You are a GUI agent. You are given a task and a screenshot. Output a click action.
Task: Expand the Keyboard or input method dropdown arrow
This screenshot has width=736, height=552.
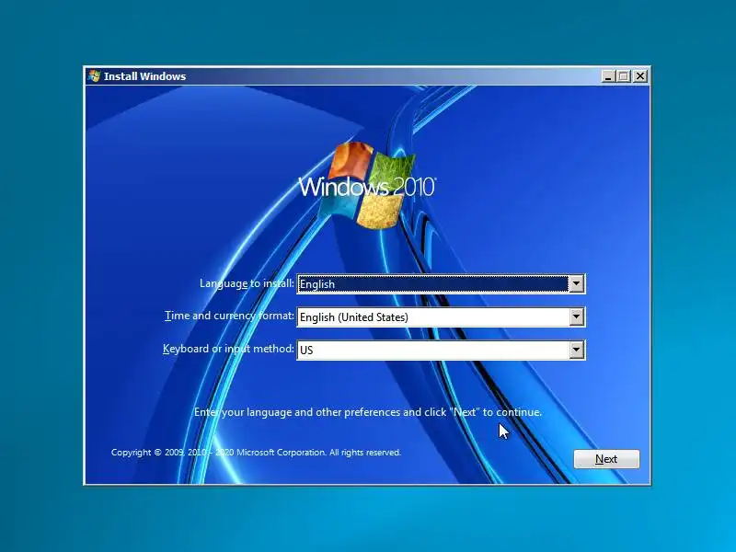tap(577, 350)
